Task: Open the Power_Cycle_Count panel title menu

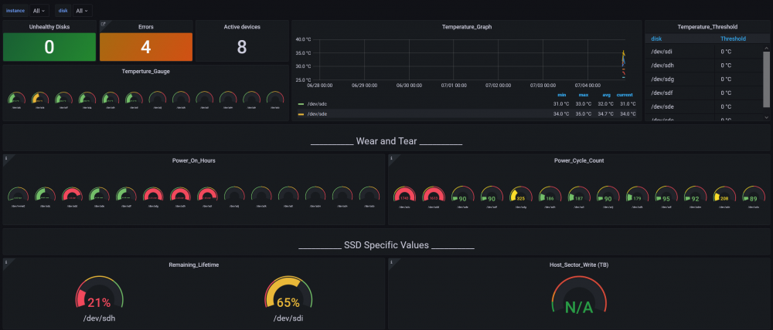Action: click(579, 160)
